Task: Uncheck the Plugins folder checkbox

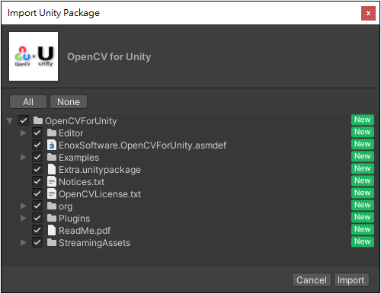Action: click(x=37, y=218)
